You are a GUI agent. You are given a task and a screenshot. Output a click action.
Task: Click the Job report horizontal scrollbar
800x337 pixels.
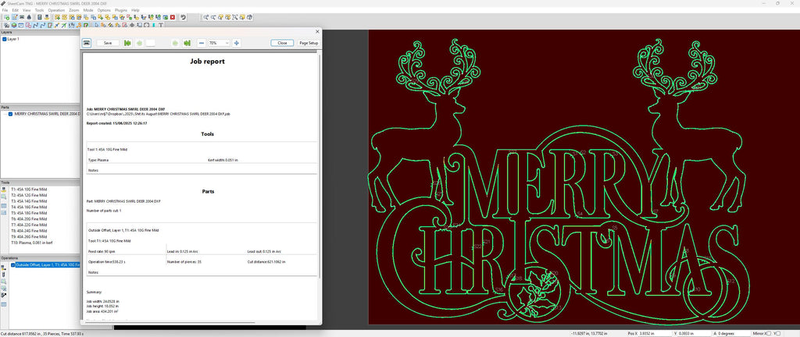click(169, 321)
